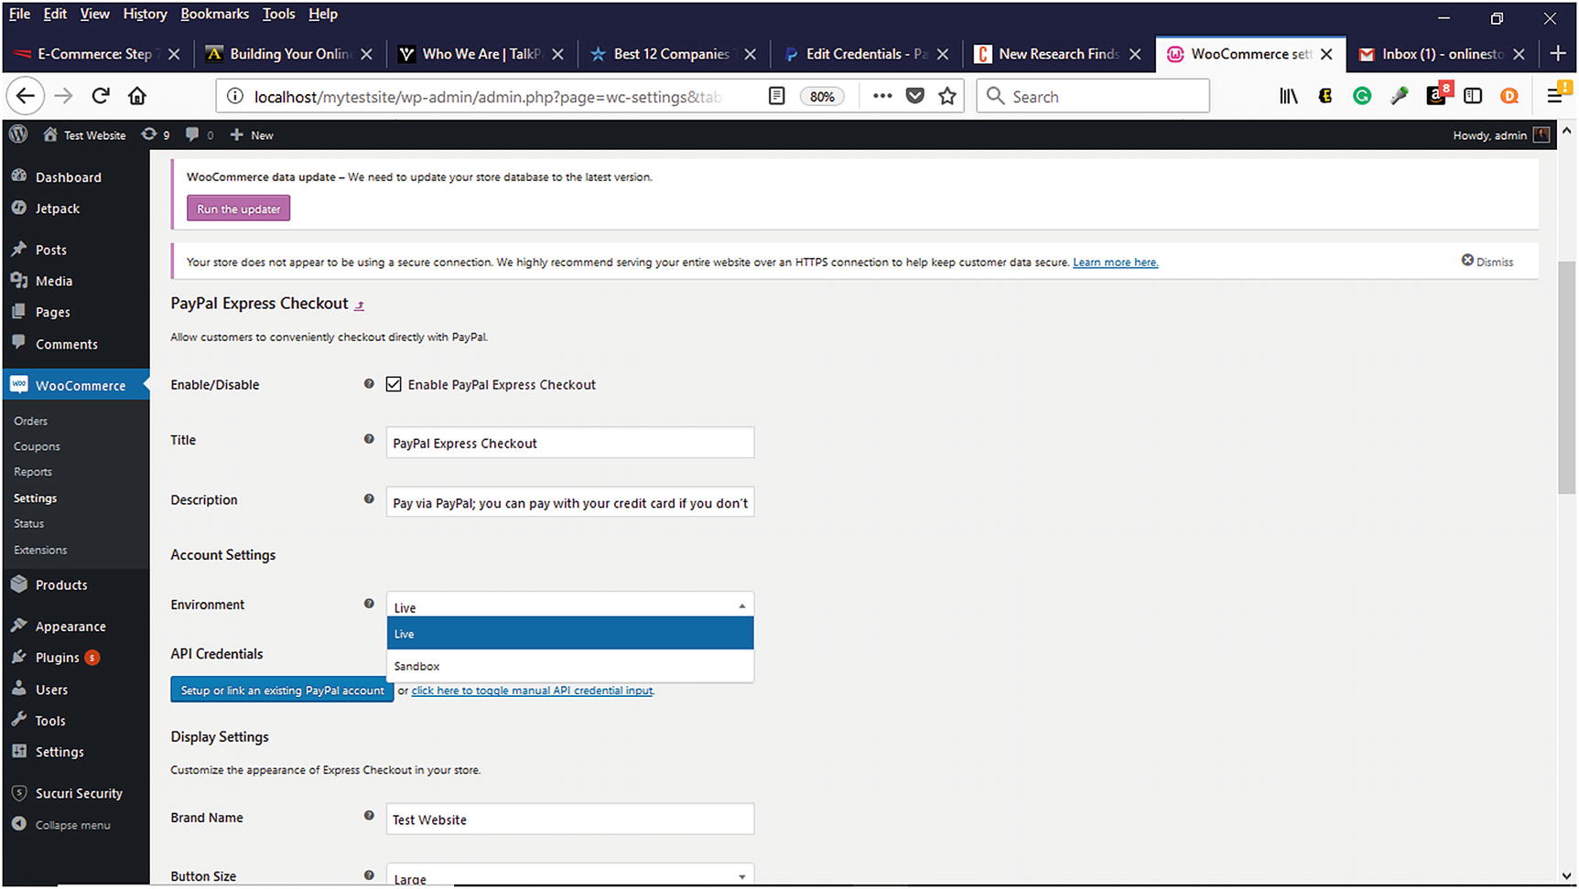
Task: Collapse the WordPress admin menu
Action: [x=62, y=824]
